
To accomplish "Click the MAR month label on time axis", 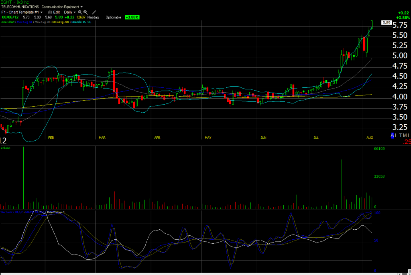I will pos(102,138).
